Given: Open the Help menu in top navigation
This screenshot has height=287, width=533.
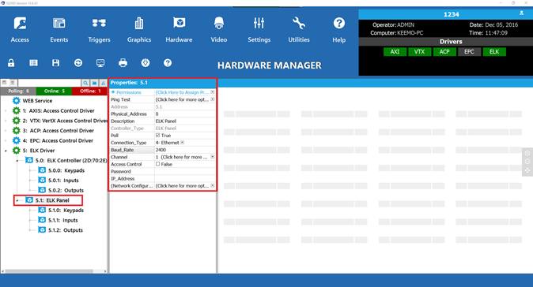Looking at the screenshot, I should 339,30.
